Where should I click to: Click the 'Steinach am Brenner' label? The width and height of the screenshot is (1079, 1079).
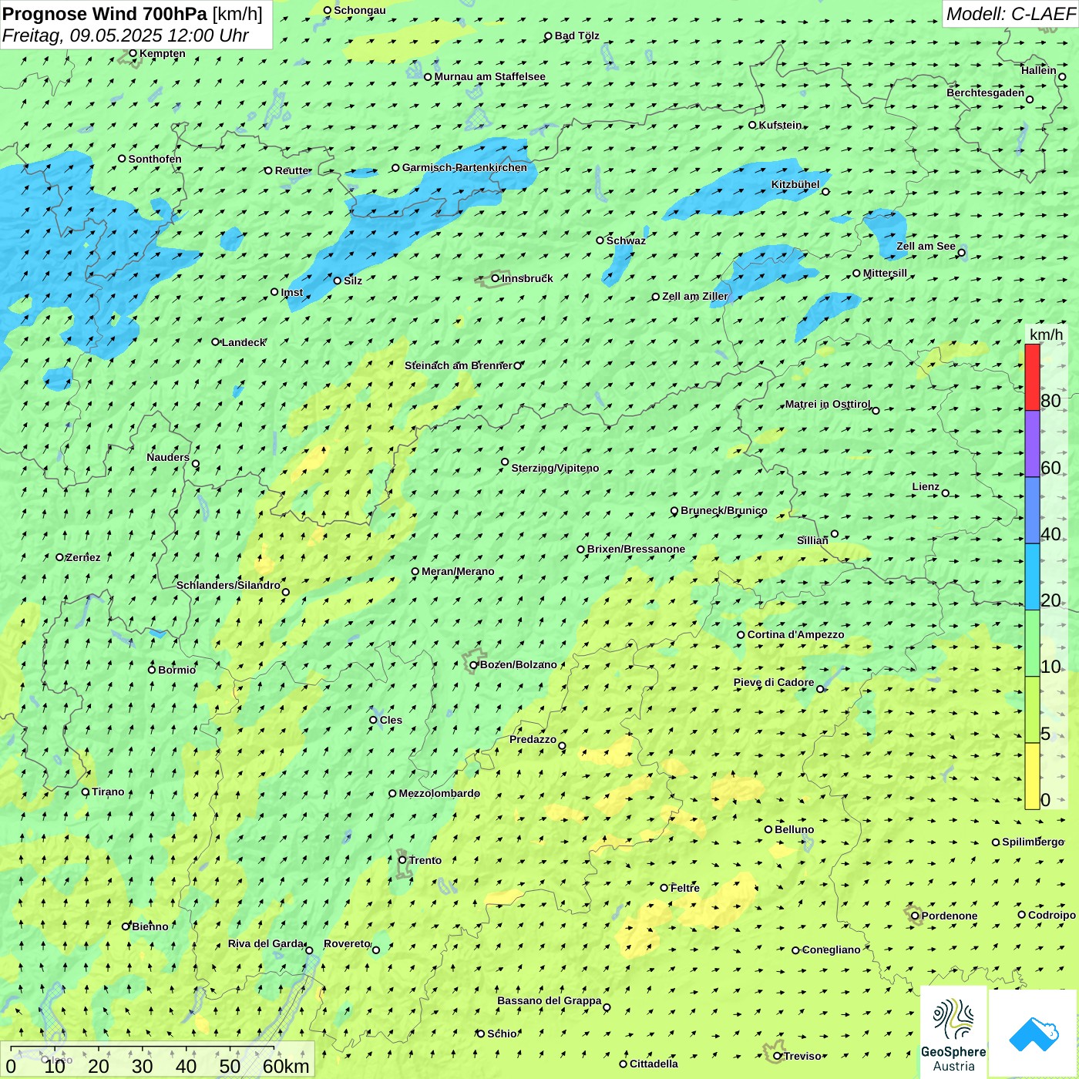pyautogui.click(x=458, y=365)
